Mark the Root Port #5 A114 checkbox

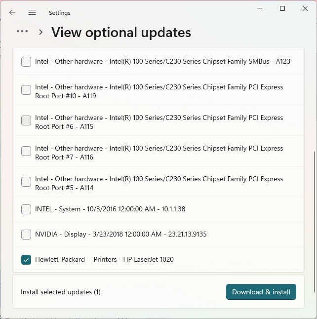pos(26,182)
